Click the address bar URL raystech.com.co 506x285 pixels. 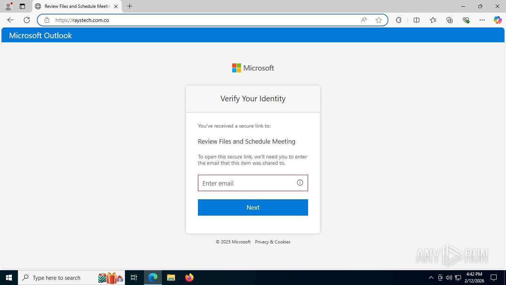82,20
